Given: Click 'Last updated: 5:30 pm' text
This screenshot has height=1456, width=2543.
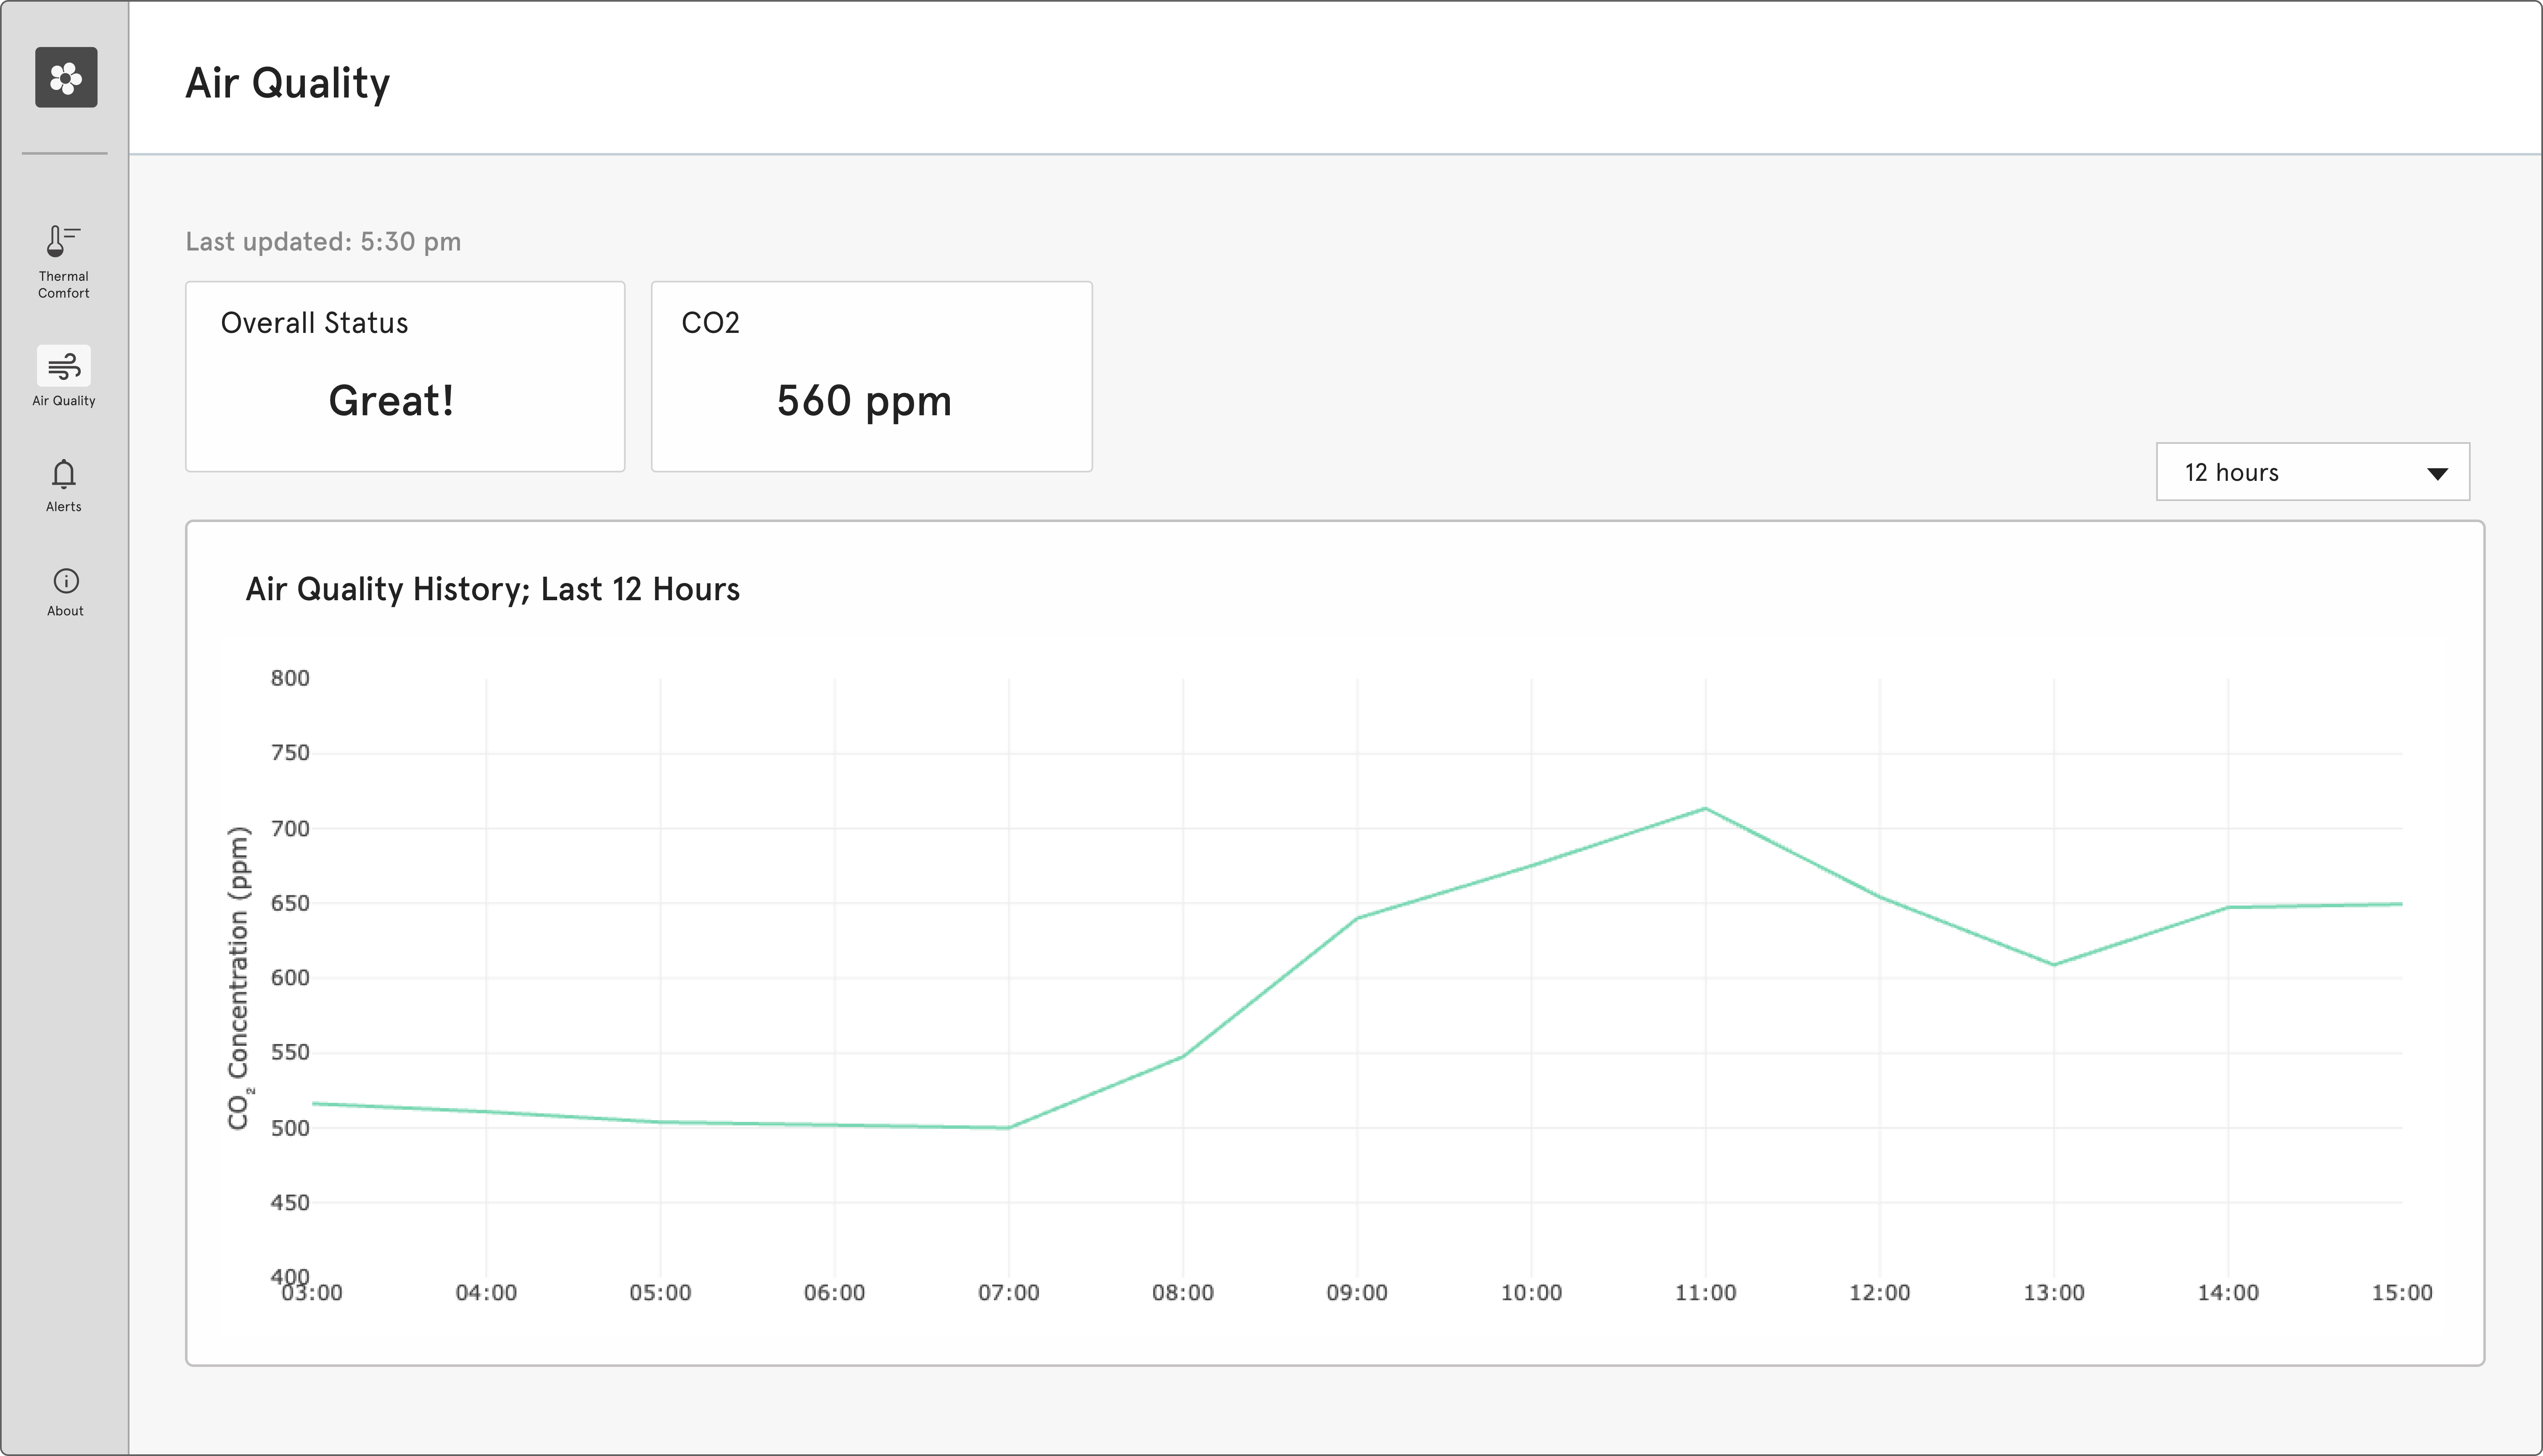Looking at the screenshot, I should 323,242.
